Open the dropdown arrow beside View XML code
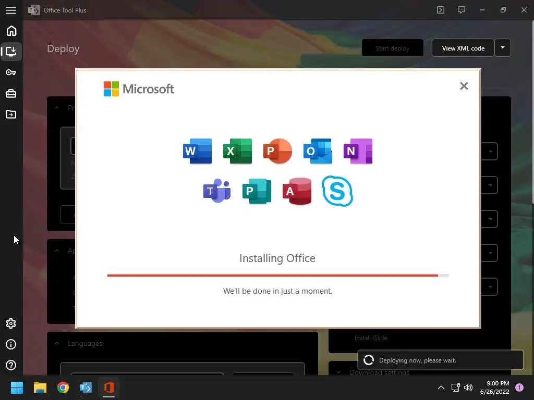Viewport: 534px width, 400px height. click(x=503, y=48)
